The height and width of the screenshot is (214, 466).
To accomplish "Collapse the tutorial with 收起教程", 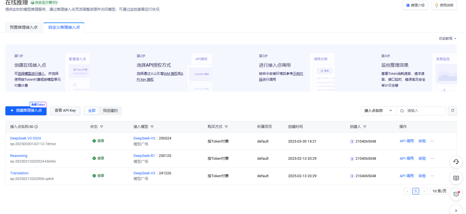I will click(x=448, y=39).
